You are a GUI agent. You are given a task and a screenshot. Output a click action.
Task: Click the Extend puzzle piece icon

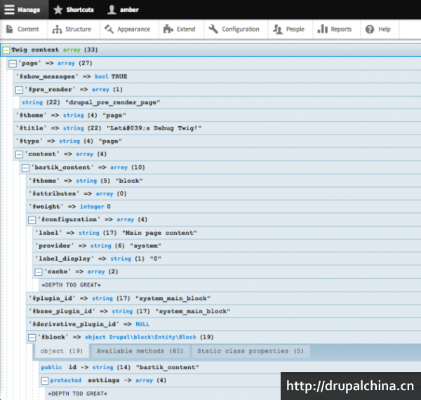click(x=168, y=29)
